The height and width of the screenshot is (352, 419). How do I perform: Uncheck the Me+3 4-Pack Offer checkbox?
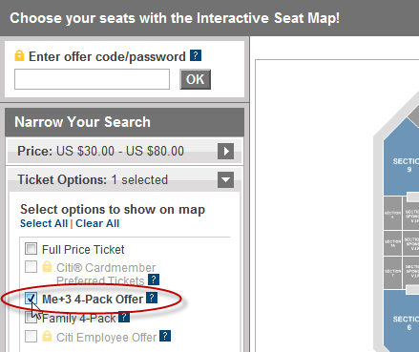click(31, 299)
